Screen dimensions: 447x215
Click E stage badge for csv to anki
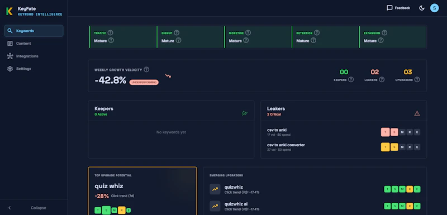(x=417, y=132)
